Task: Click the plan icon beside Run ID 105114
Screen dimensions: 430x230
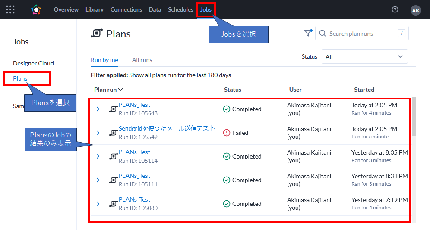Action: click(114, 156)
